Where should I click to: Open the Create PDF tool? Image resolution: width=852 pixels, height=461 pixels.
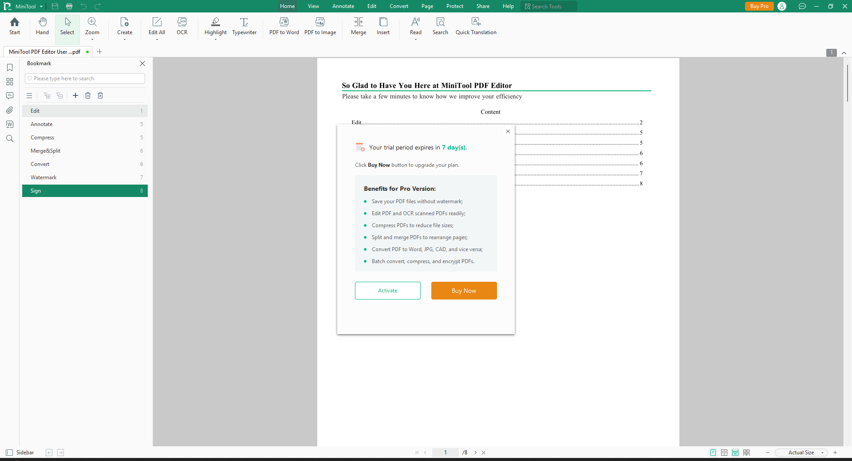(x=125, y=27)
